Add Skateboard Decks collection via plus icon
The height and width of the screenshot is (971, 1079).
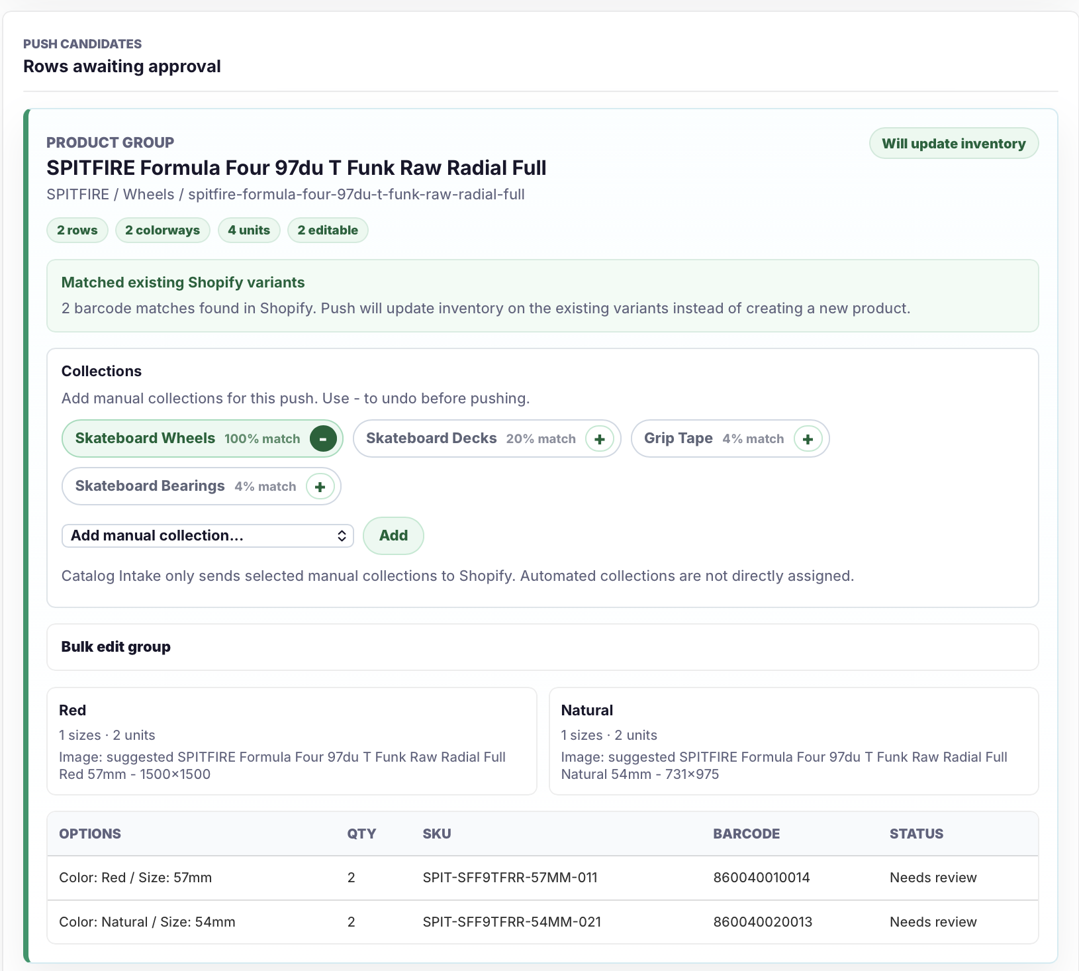(x=600, y=438)
